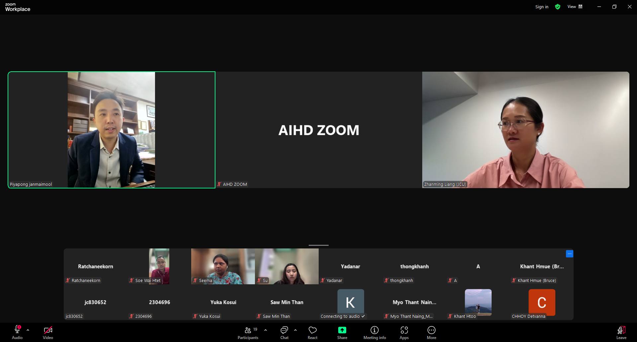Click the green encryption shield icon
Screen dimensions: 637x342
pyautogui.click(x=558, y=7)
